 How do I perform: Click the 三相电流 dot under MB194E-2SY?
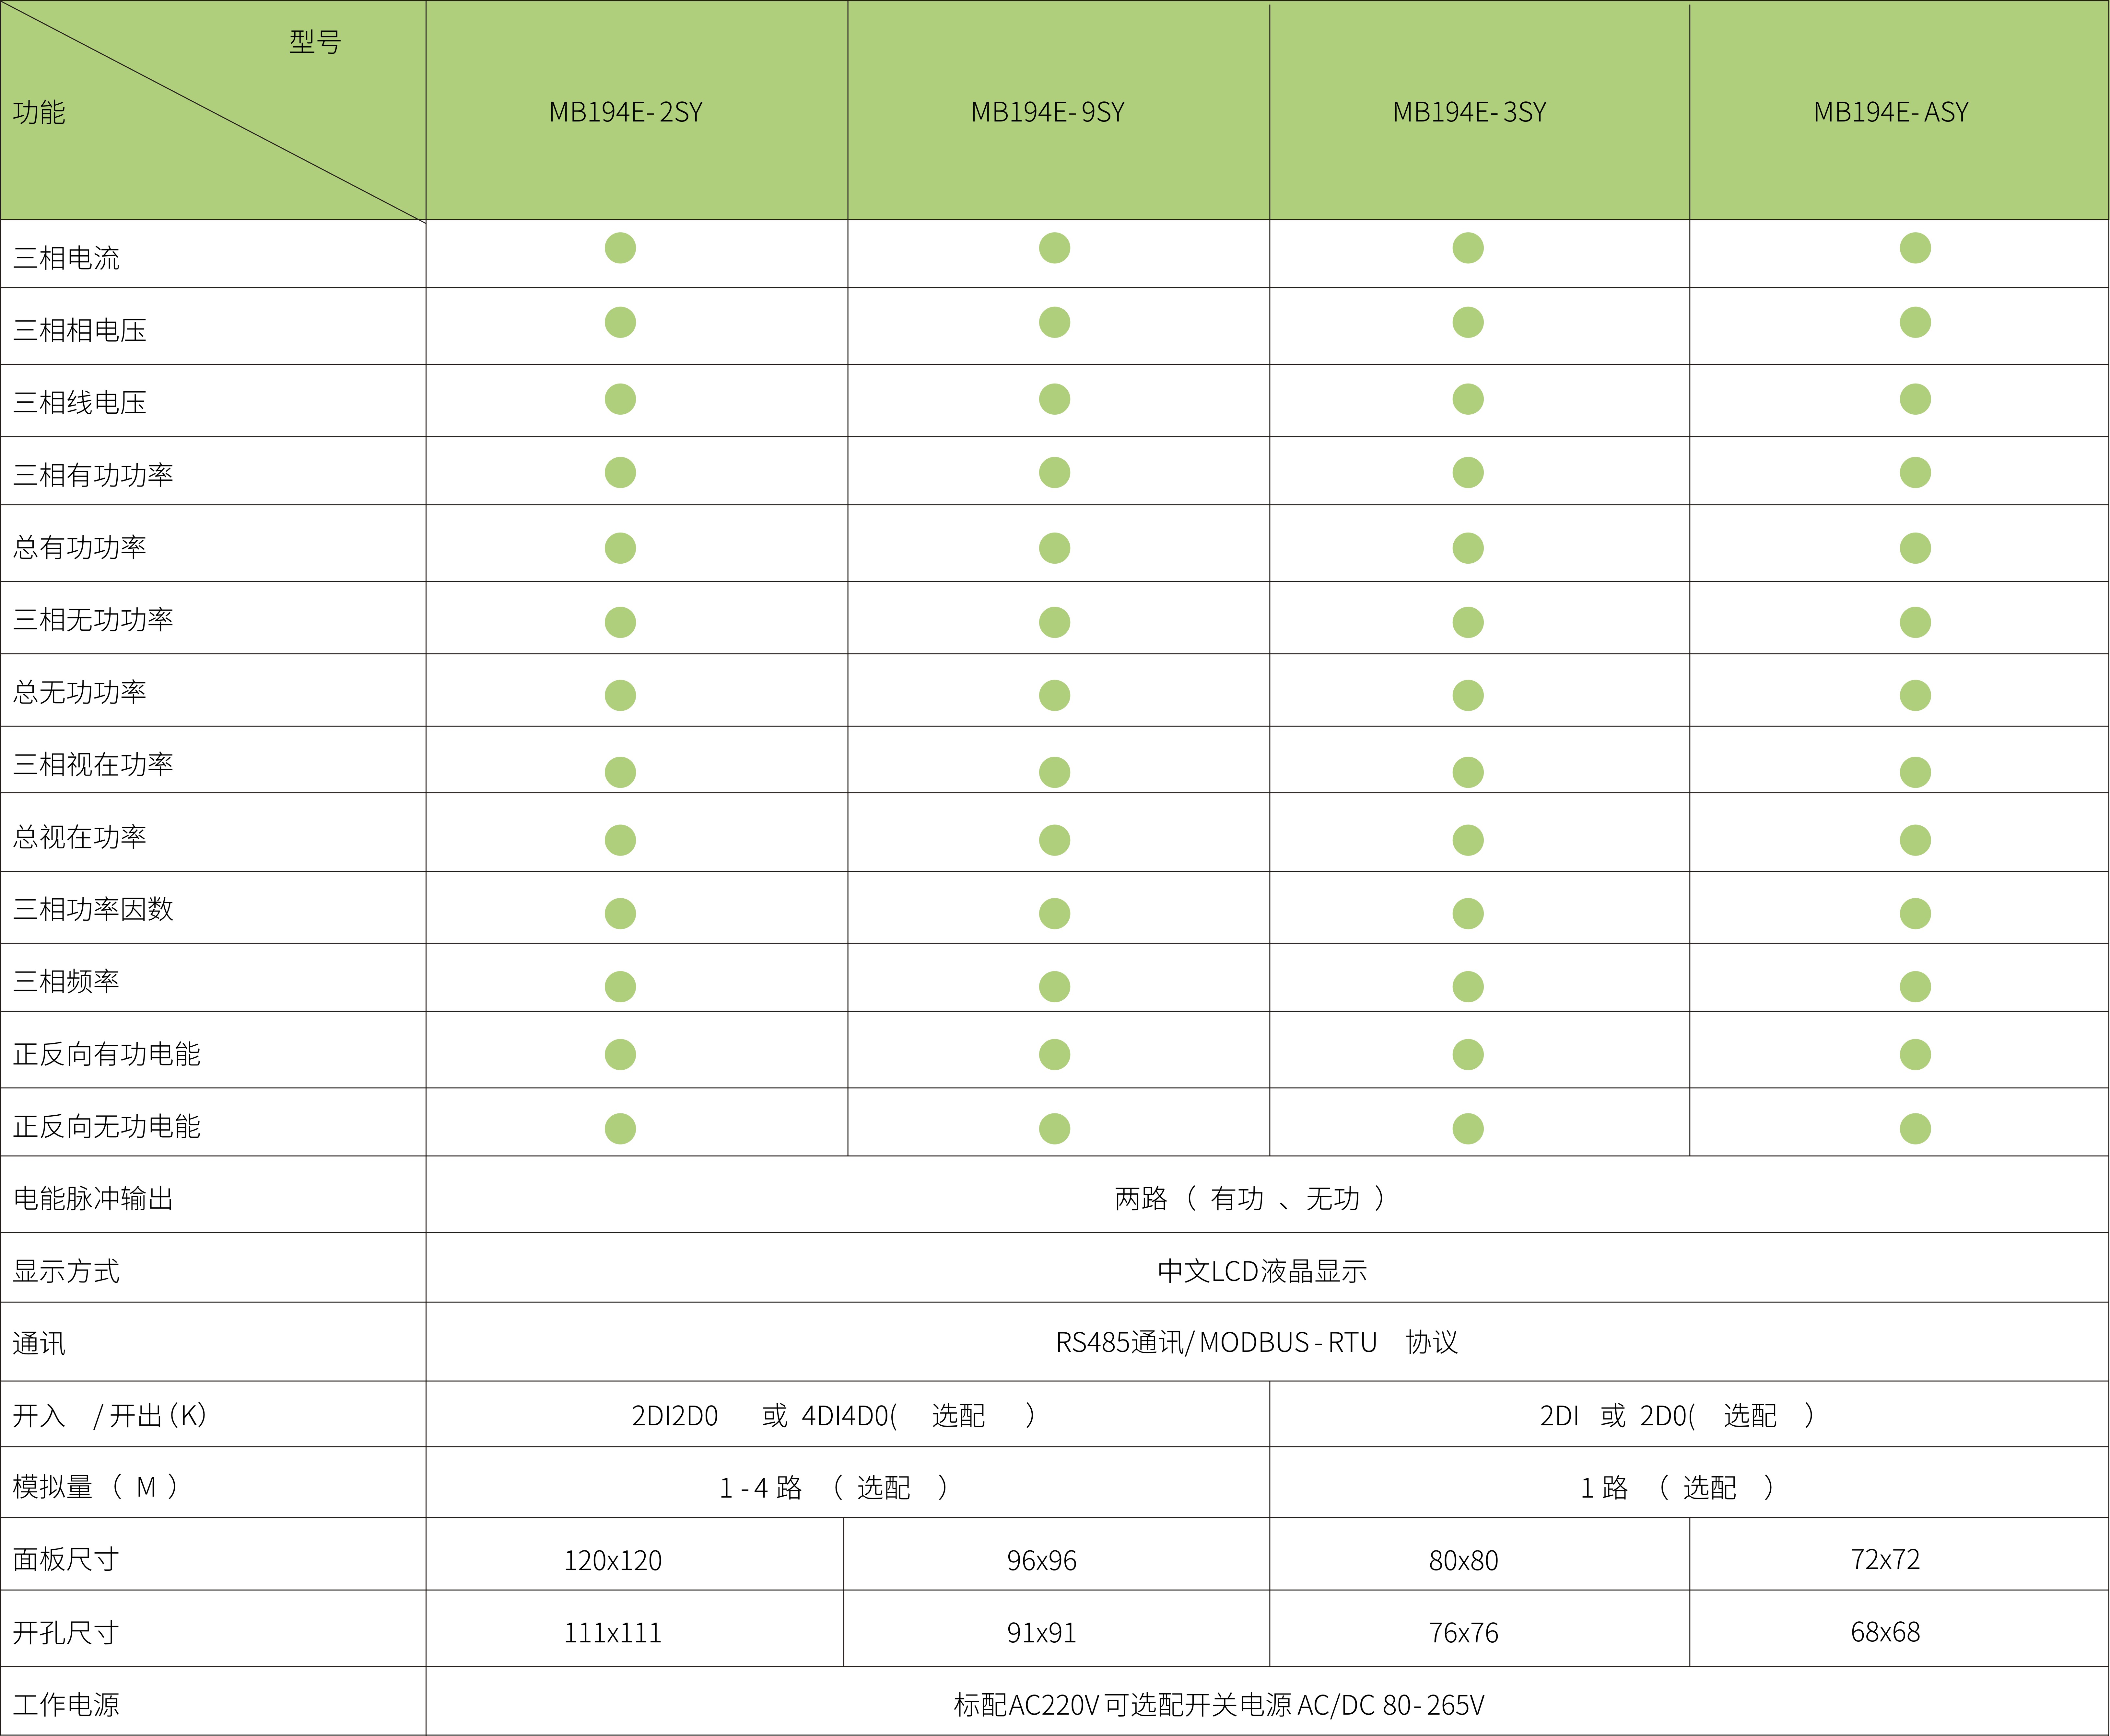pyautogui.click(x=620, y=248)
